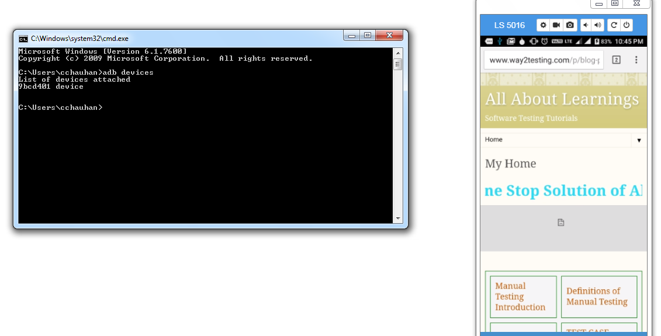This screenshot has height=336, width=661.
Task: Take a screenshot with the camera icon
Action: click(570, 25)
